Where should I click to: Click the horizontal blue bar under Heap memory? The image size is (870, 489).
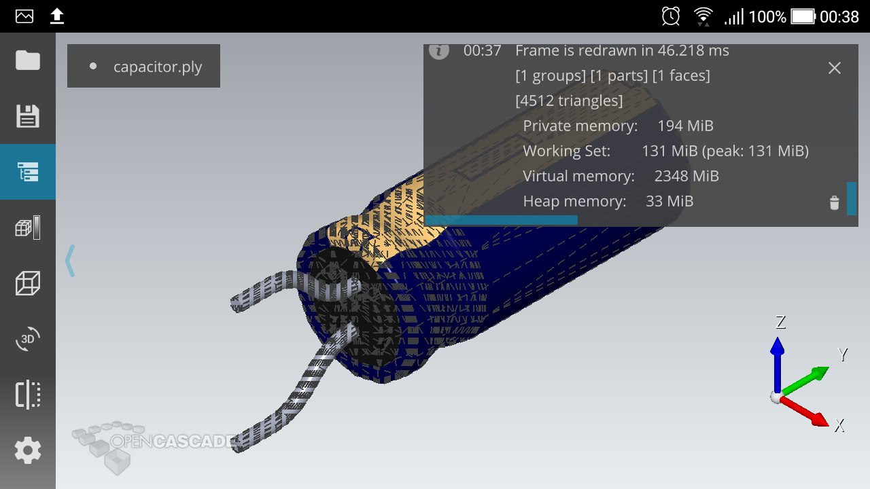click(x=501, y=220)
